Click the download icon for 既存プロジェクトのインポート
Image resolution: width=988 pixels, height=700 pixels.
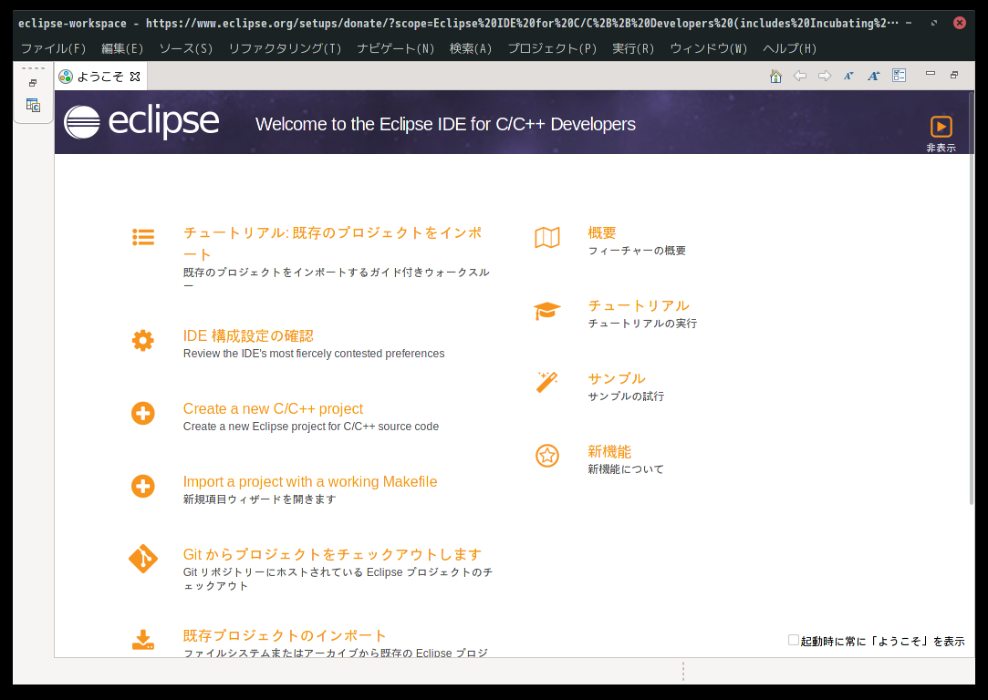pyautogui.click(x=143, y=640)
